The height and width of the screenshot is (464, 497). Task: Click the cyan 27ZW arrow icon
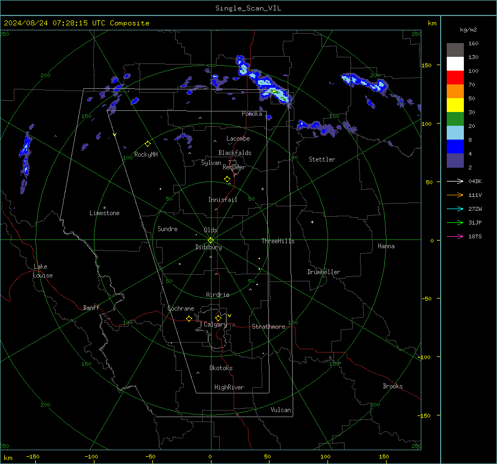click(455, 209)
